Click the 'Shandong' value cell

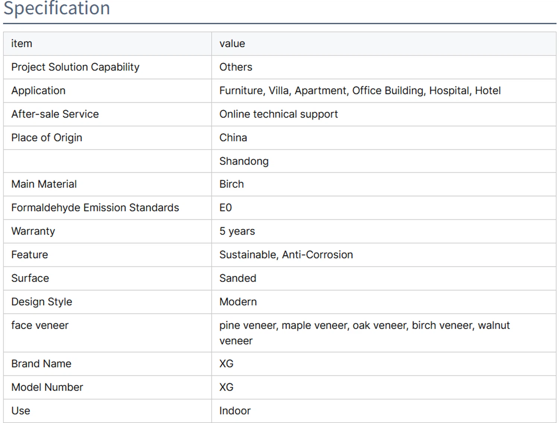pos(244,161)
